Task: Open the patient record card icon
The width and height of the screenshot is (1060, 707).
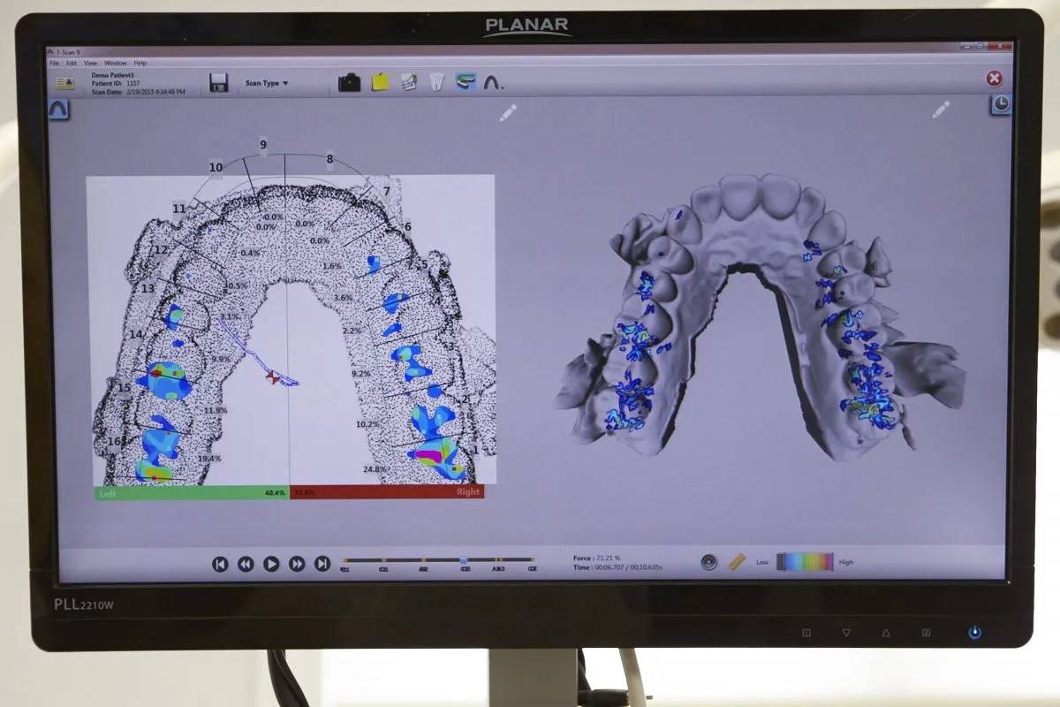Action: pos(64,83)
